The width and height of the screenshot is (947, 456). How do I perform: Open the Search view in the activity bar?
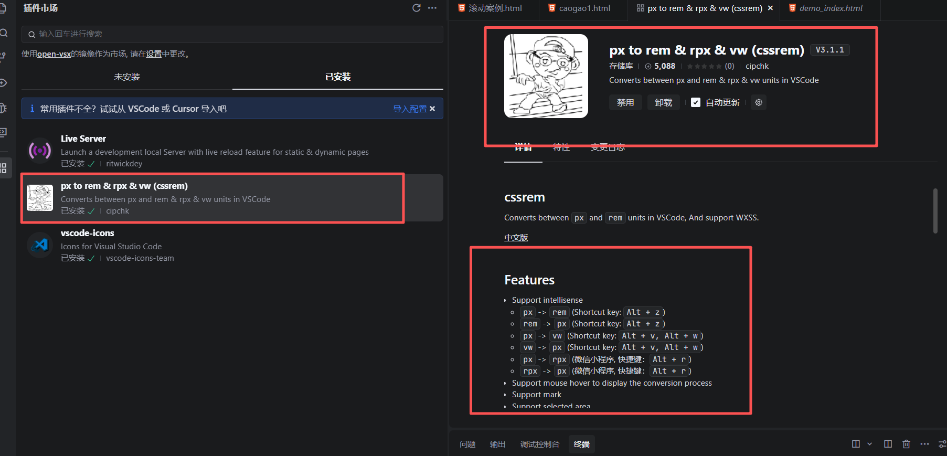(3, 33)
